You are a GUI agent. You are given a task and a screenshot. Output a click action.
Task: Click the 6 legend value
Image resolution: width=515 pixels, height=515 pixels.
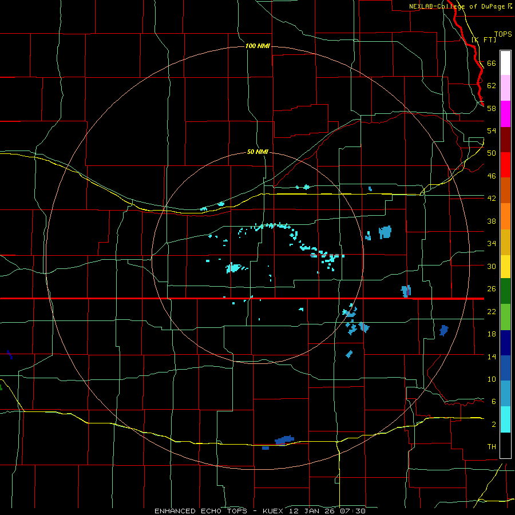coord(493,402)
